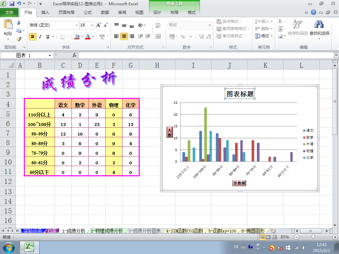Toggle Italic formatting
The height and width of the screenshot is (254, 339).
pyautogui.click(x=40, y=37)
